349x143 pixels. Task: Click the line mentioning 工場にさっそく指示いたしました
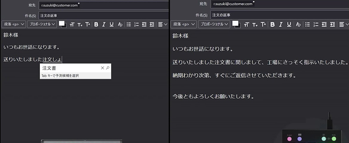click(x=260, y=62)
